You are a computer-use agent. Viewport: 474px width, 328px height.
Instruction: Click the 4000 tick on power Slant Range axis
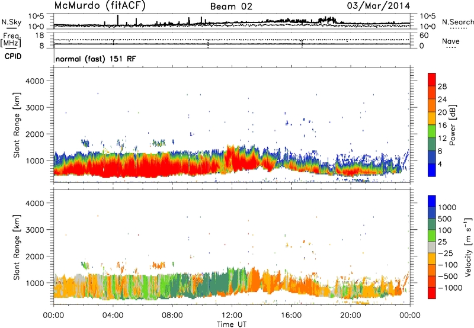pyautogui.click(x=34, y=81)
